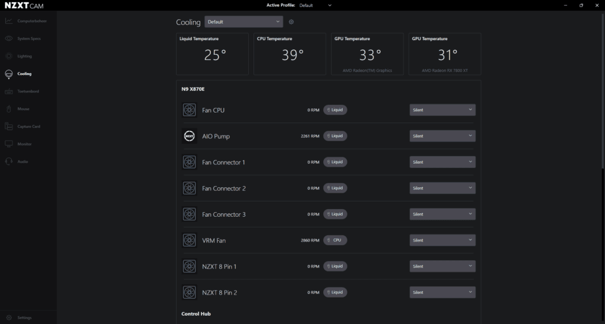Open the Silent mode dropdown for Fan CPU
Screen dimensions: 605x324
(x=442, y=110)
